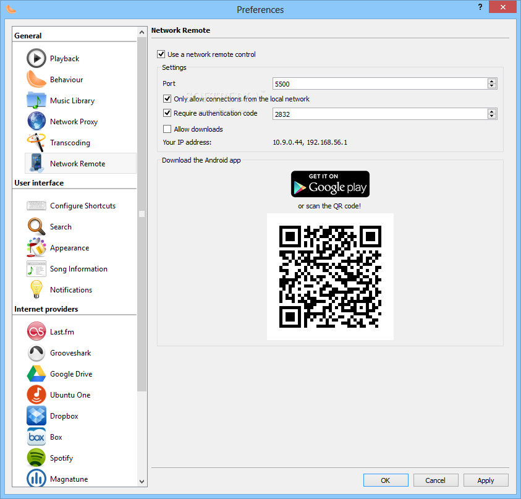Select the Last.fm logo icon
Viewport: 521px width, 499px height.
(36, 331)
